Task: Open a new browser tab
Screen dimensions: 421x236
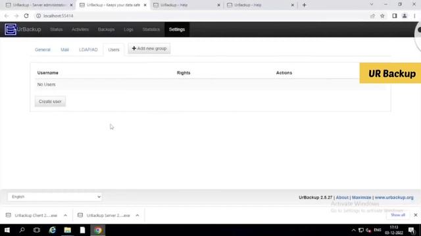Action: 304,5
